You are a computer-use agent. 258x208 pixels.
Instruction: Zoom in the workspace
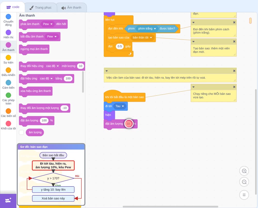(x=244, y=171)
